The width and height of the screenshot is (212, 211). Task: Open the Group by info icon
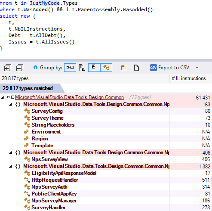[x=35, y=67]
